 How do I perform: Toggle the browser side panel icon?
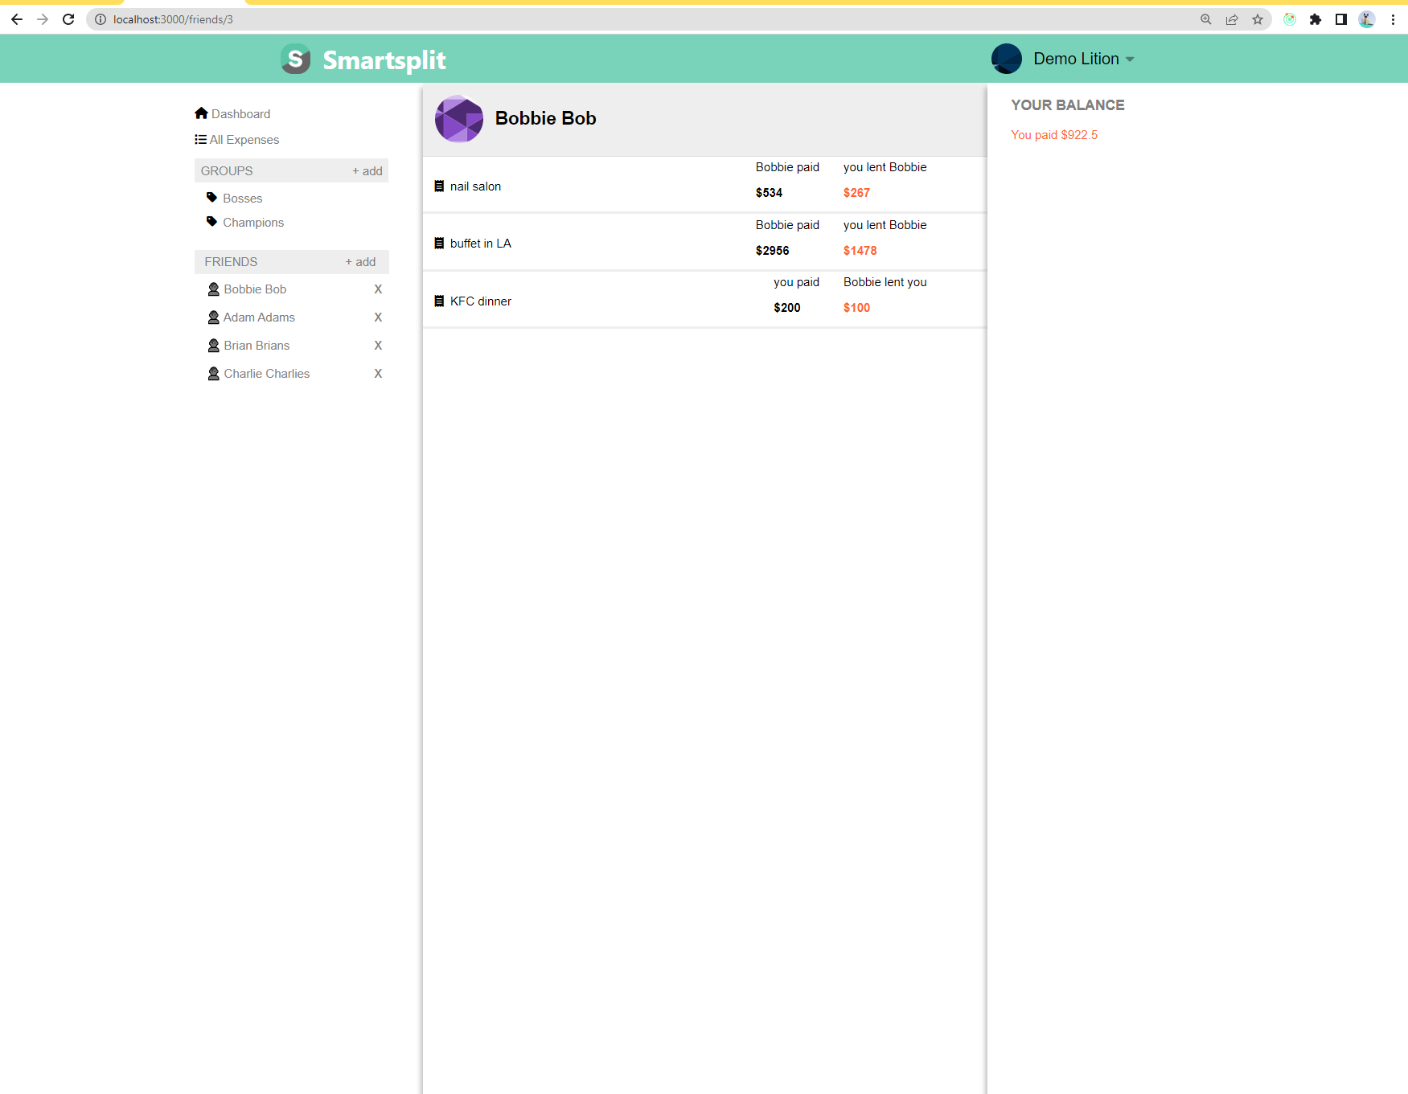pyautogui.click(x=1341, y=19)
